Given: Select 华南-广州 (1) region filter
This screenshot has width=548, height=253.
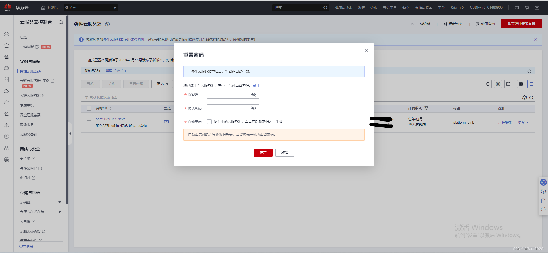Looking at the screenshot, I should pos(116,71).
